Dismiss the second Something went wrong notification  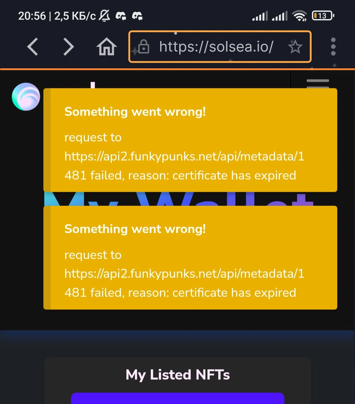(x=190, y=258)
